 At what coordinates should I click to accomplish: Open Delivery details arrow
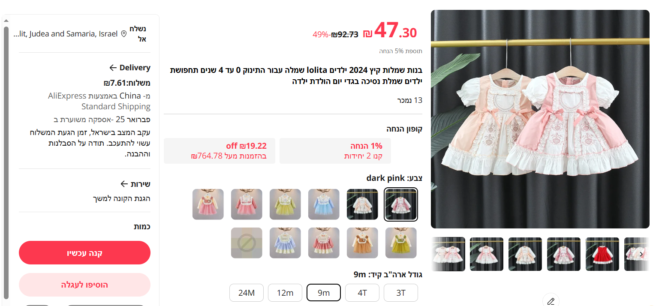coord(113,68)
